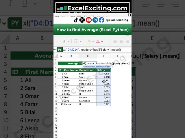The image size is (185, 138).
Task: Select the 'ID' table header cell
Action: [61, 70]
